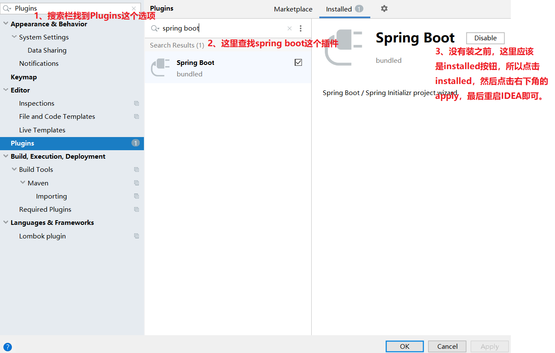Select Spring Boot in search results

pos(228,68)
